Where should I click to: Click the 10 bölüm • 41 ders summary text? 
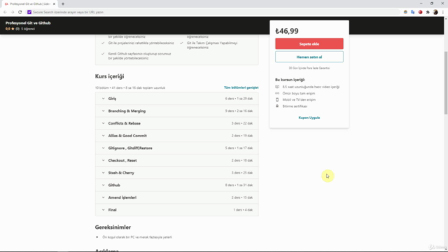click(x=130, y=88)
